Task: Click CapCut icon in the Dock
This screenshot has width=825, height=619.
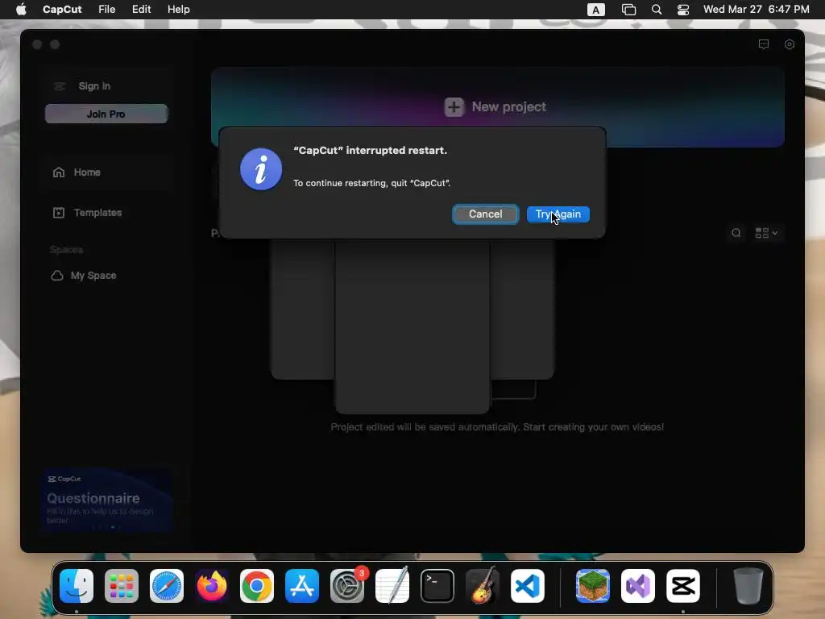Action: point(683,586)
